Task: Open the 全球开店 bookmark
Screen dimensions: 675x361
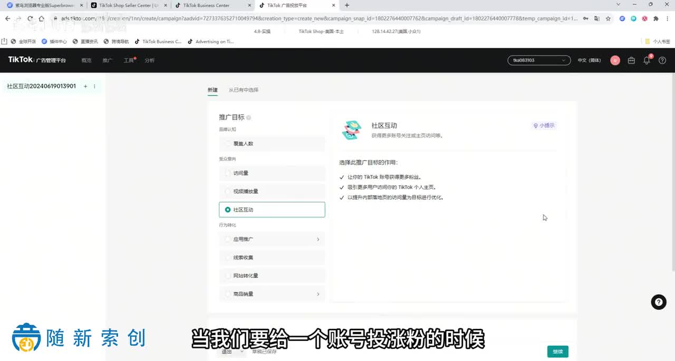Action: (23, 42)
